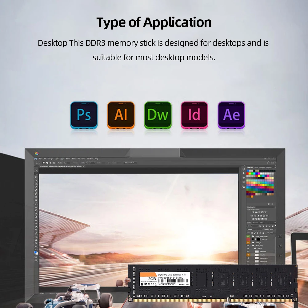308x308 pixels.
Task: Click the Brightness/Contrast sun adjustment icon
Action: click(x=253, y=212)
